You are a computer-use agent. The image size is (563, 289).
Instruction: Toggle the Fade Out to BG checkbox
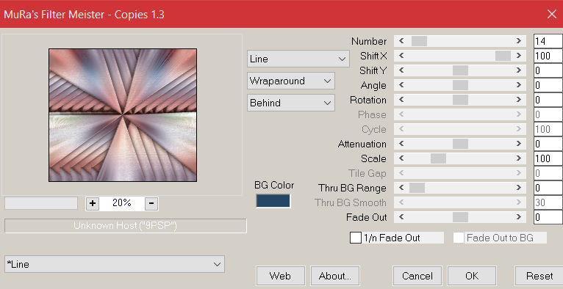459,238
